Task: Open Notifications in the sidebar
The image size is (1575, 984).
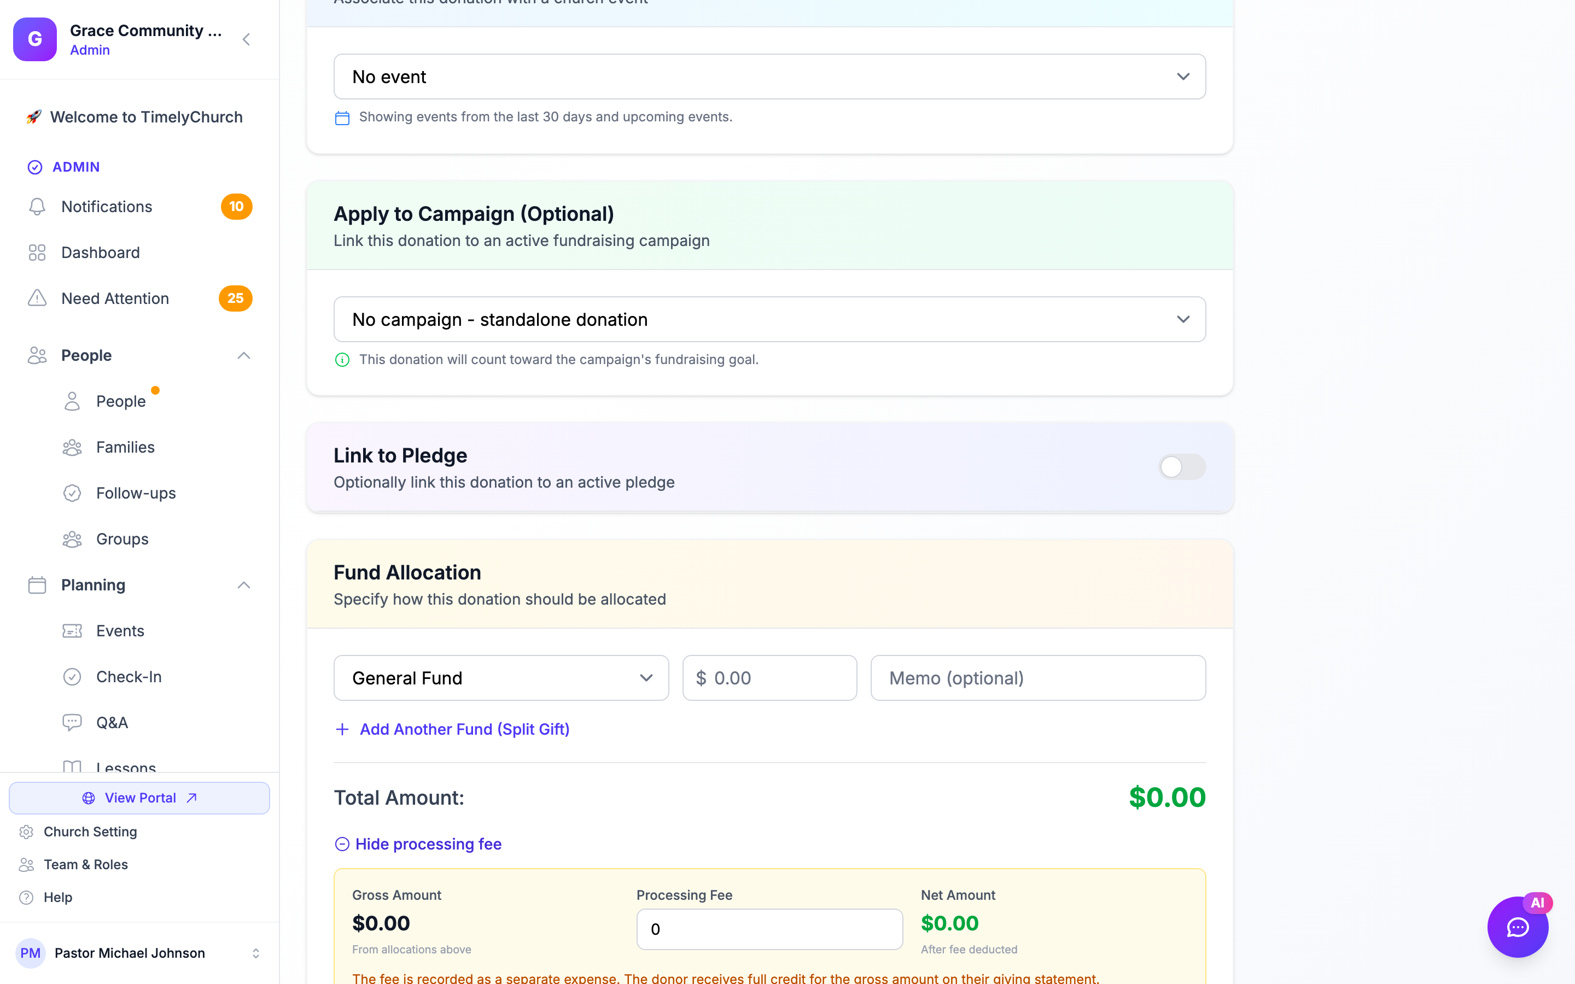Action: click(x=139, y=206)
